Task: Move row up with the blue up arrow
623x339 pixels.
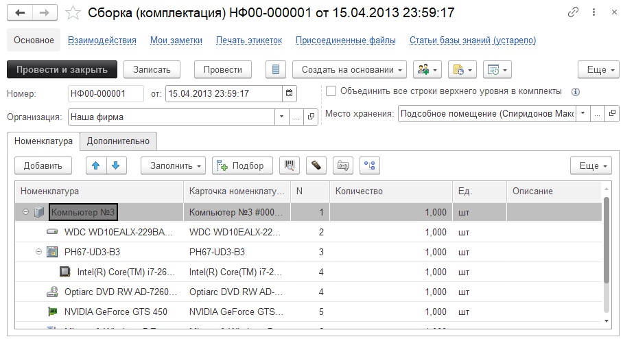Action: click(x=96, y=165)
